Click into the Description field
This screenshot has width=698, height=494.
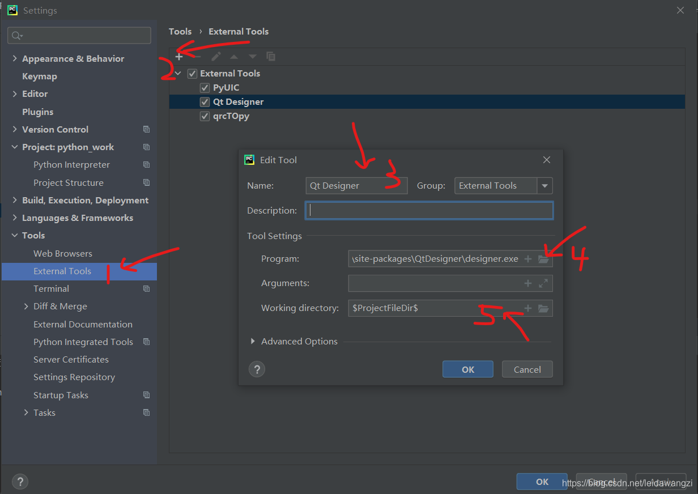(x=429, y=211)
